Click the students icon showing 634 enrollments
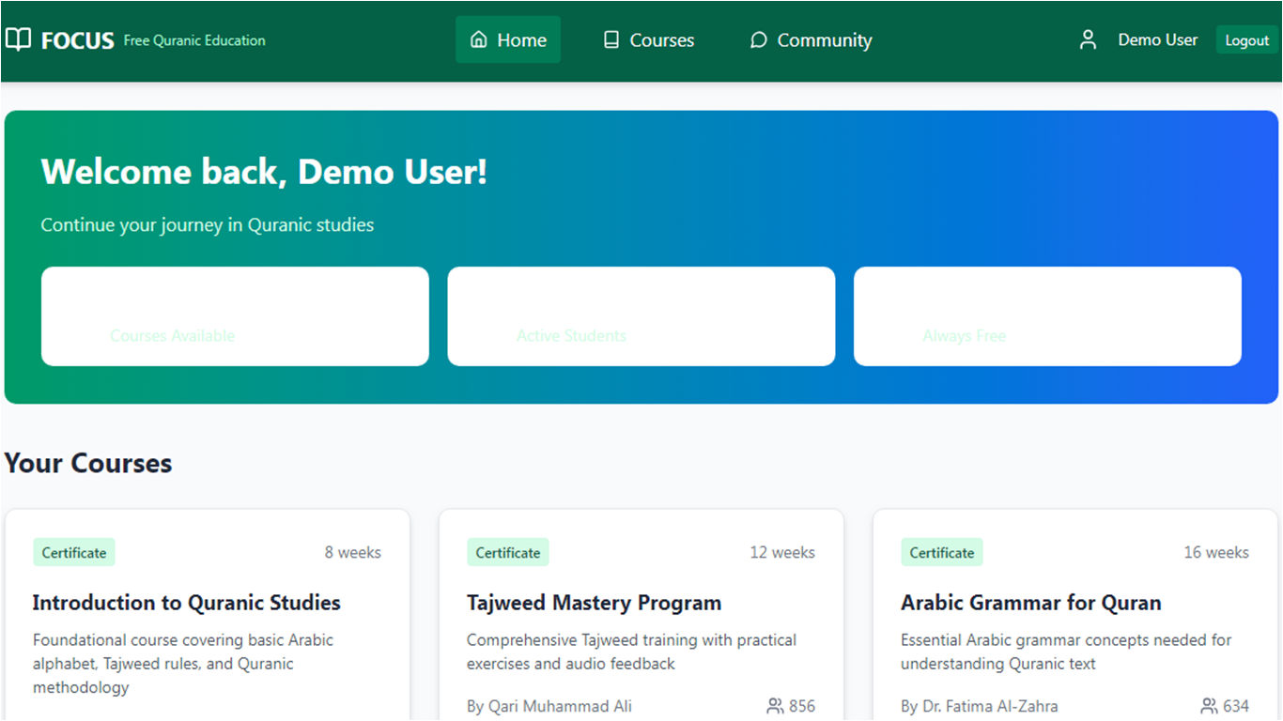The image size is (1283, 721). coord(1210,705)
